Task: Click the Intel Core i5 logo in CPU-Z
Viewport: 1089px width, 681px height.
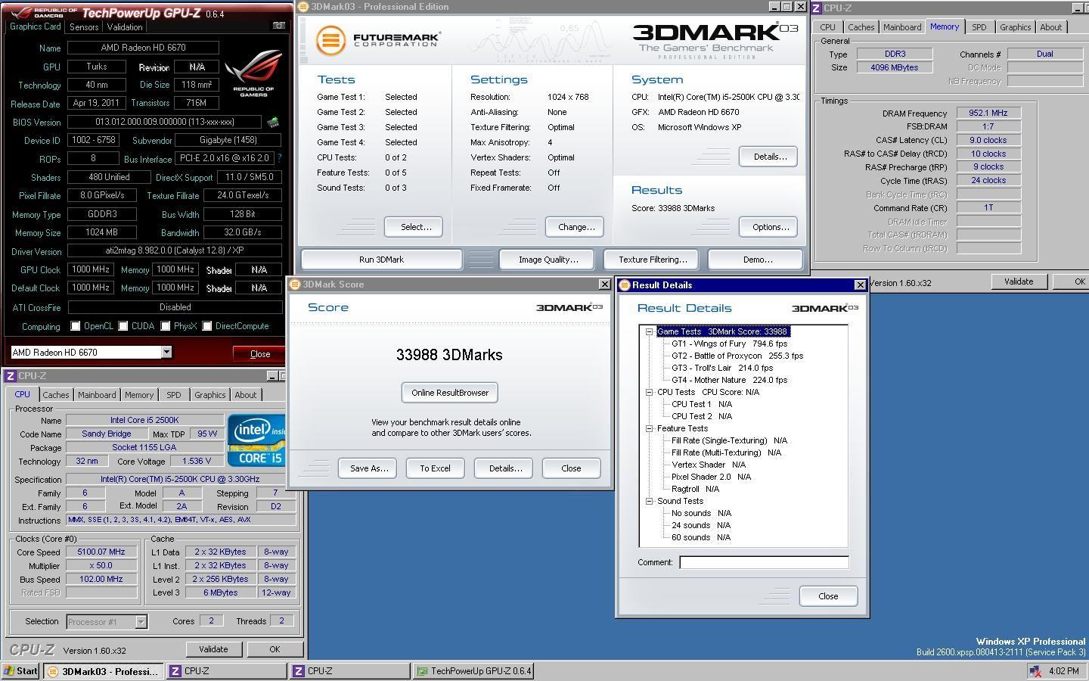Action: click(257, 440)
